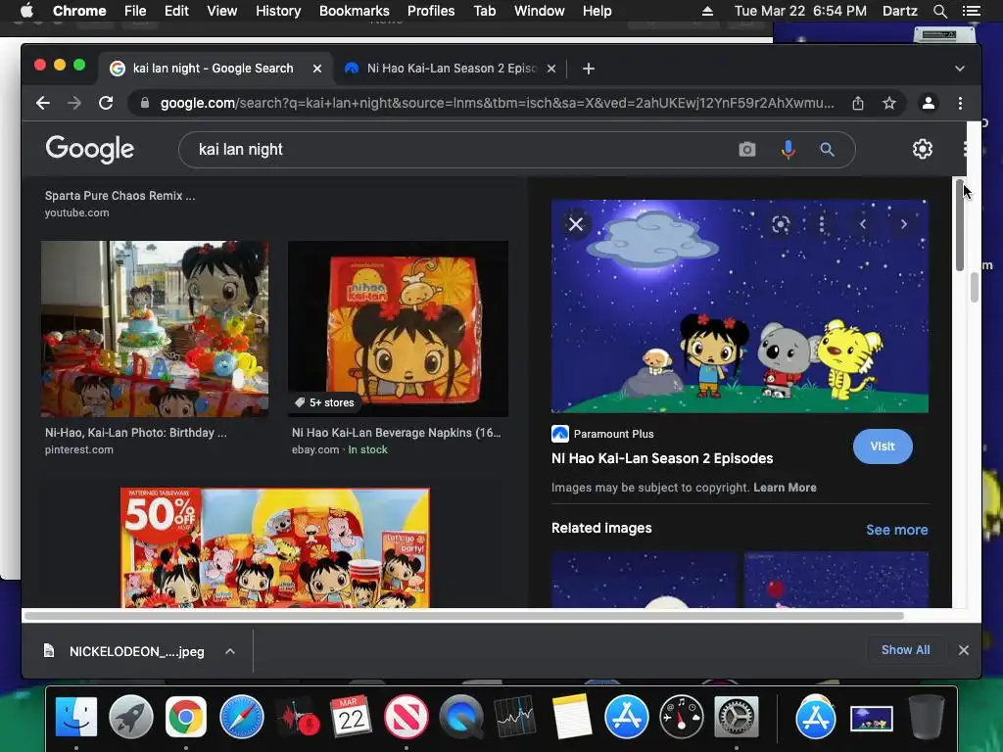Click the 5+ stores tag
The image size is (1003, 752).
click(324, 402)
